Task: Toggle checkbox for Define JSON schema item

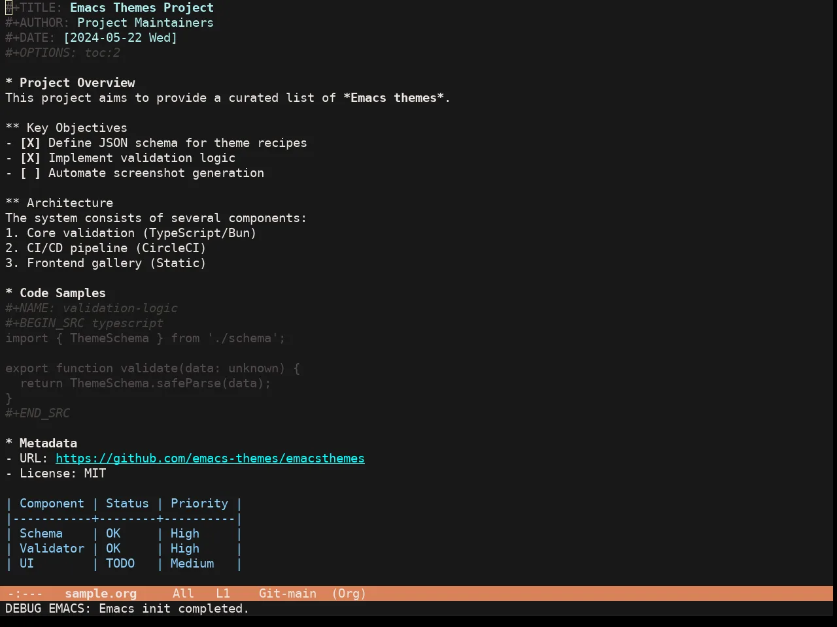Action: click(x=30, y=143)
